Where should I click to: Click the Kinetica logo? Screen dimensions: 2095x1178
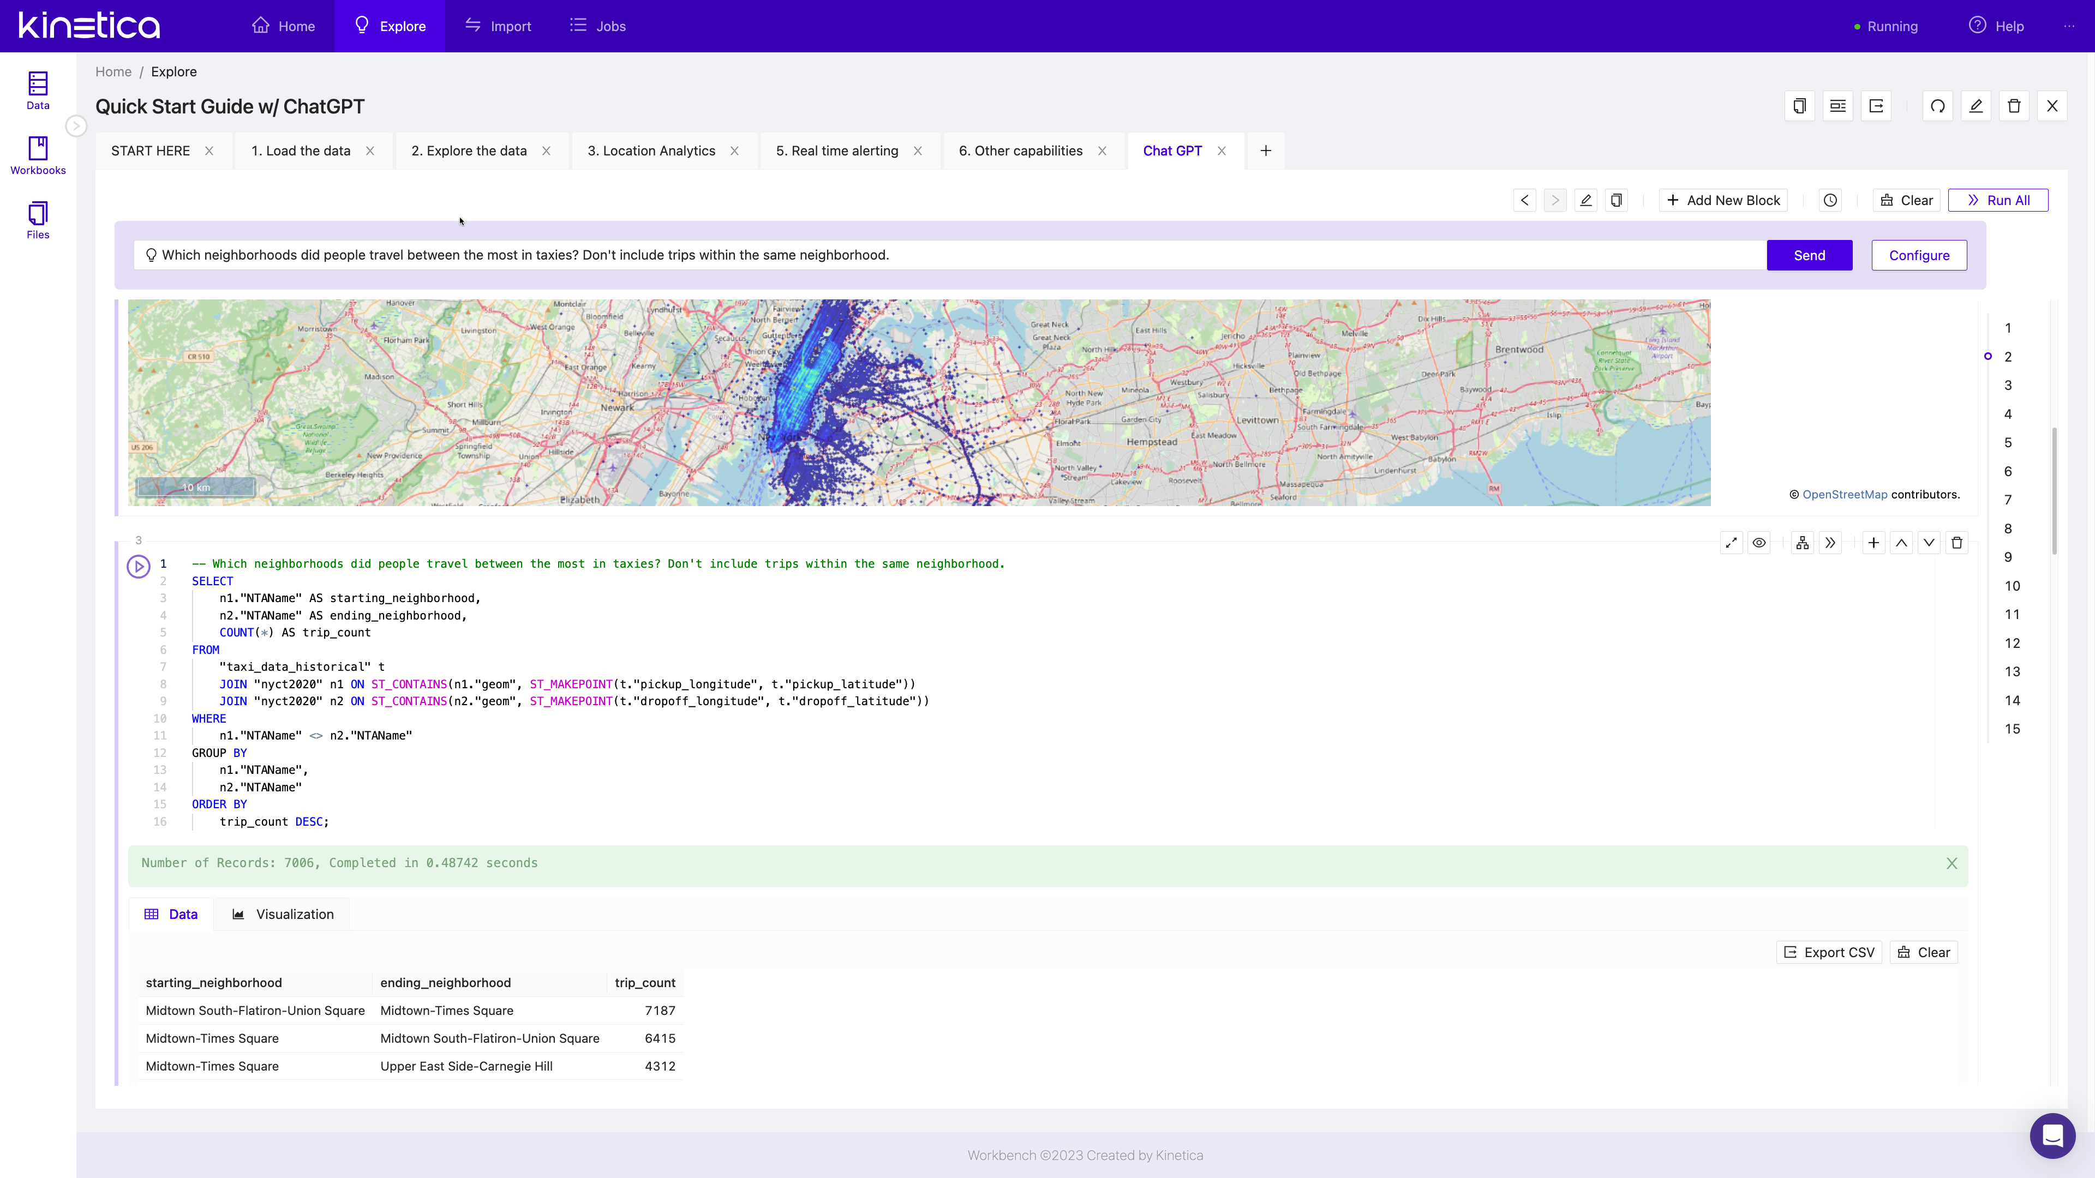[x=89, y=25]
